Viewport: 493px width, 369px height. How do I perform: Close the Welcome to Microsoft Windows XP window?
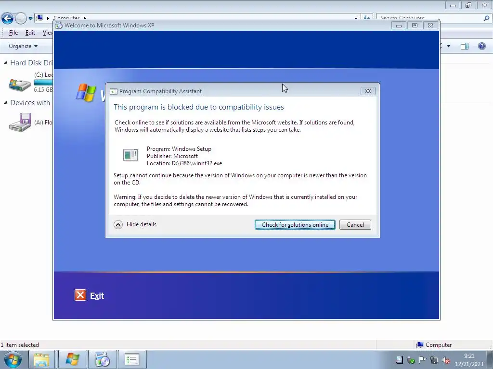pyautogui.click(x=431, y=25)
